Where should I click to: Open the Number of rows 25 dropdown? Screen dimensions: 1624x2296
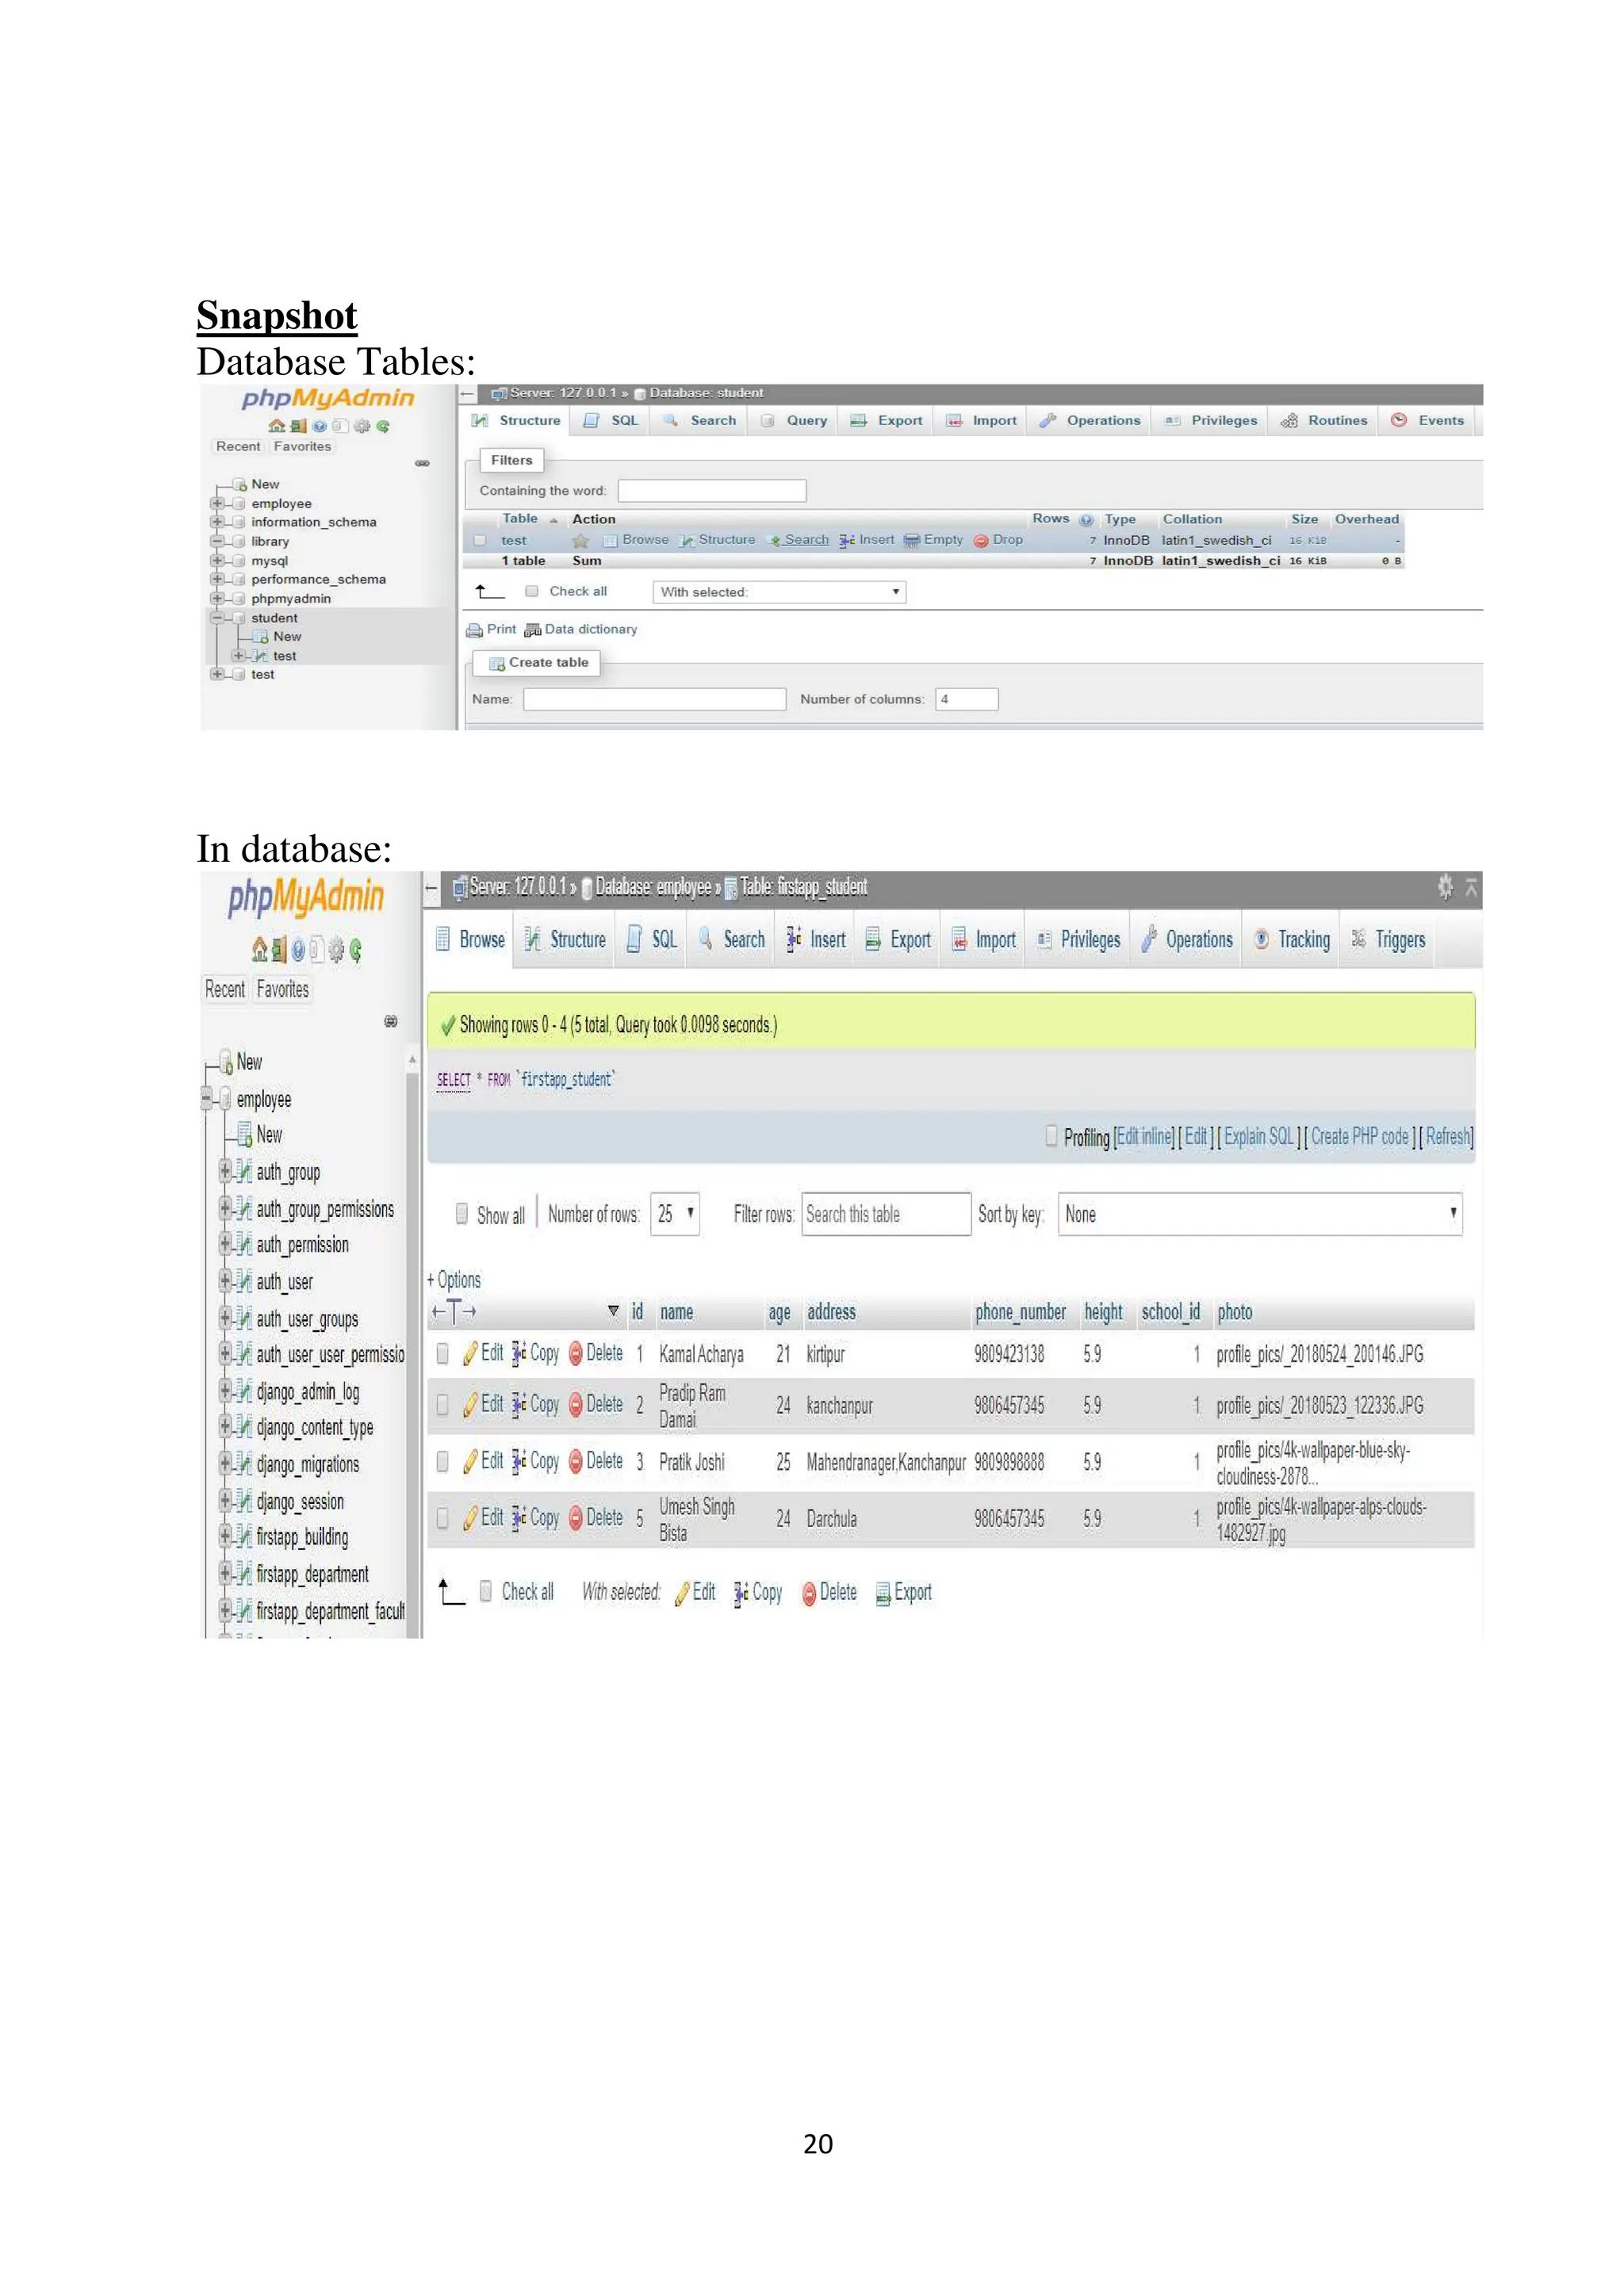pos(675,1214)
